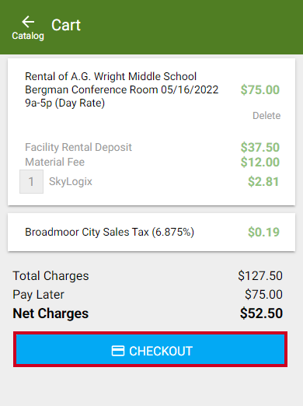
Task: Click the SkyLogix item label
Action: tap(71, 181)
